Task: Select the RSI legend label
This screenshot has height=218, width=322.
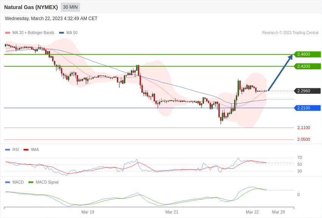Action: (x=16, y=150)
